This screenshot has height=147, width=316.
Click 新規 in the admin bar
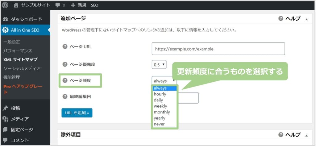82,5
